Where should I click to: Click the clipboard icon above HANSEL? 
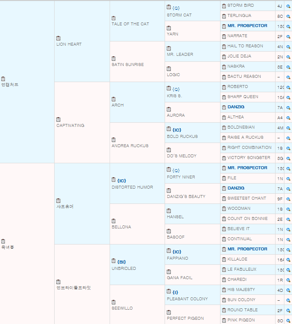point(169,211)
